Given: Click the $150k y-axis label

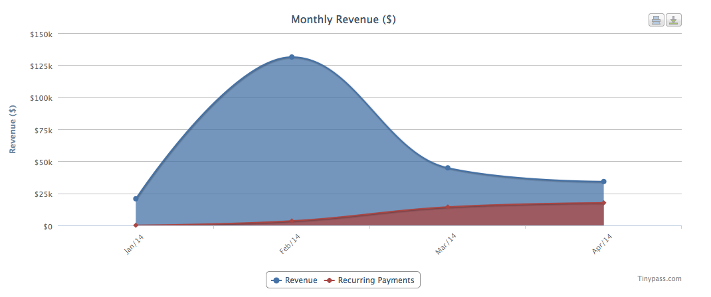Looking at the screenshot, I should (x=41, y=34).
